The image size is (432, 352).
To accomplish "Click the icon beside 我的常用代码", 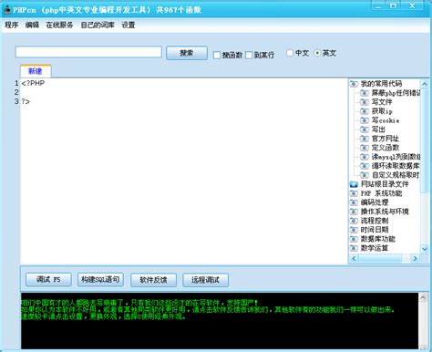I will click(x=354, y=84).
